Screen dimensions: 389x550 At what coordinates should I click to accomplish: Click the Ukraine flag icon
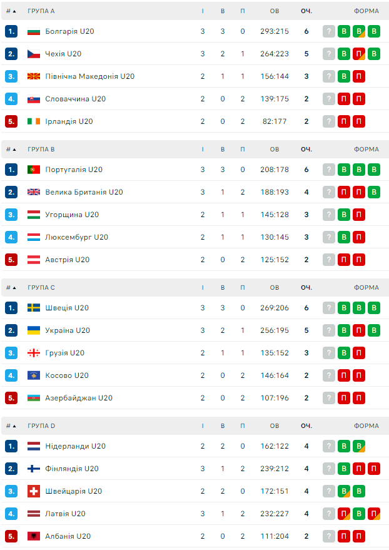click(x=34, y=330)
